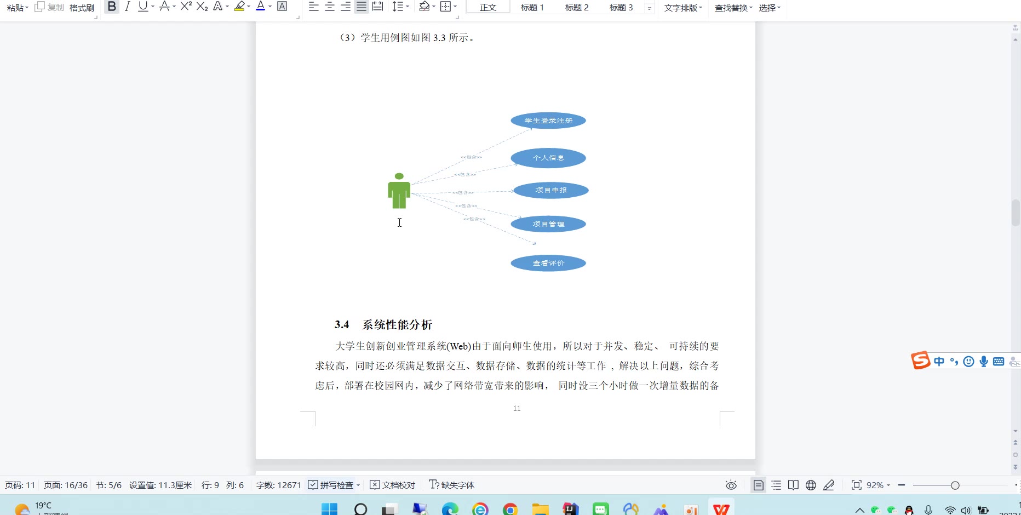1021x515 pixels.
Task: Open underline style dropdown arrow
Action: [153, 7]
